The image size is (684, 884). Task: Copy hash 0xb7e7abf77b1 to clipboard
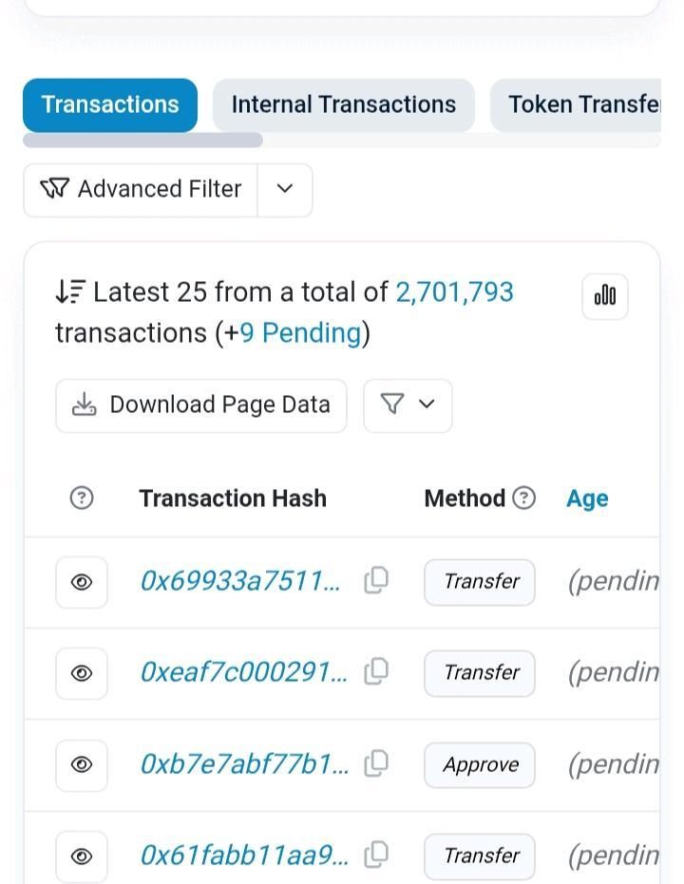tap(376, 762)
